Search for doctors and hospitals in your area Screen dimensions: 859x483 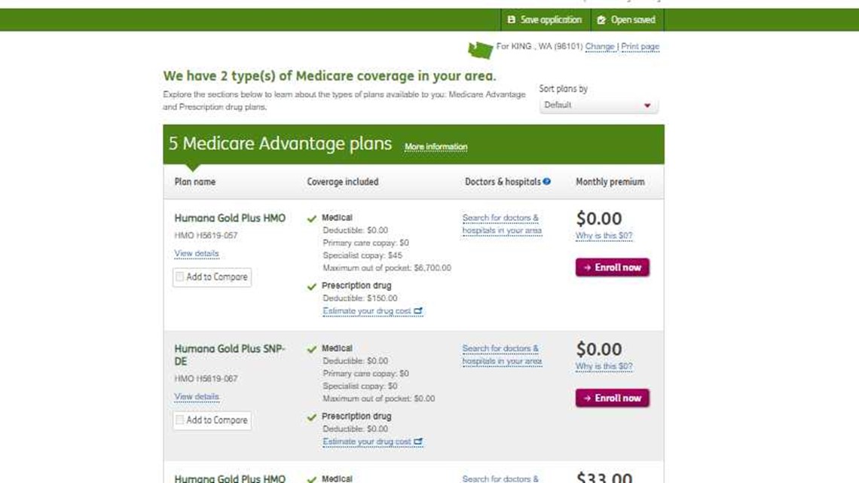501,223
